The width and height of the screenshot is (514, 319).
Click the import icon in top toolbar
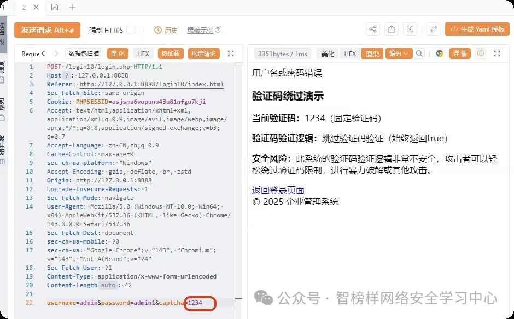pos(410,29)
